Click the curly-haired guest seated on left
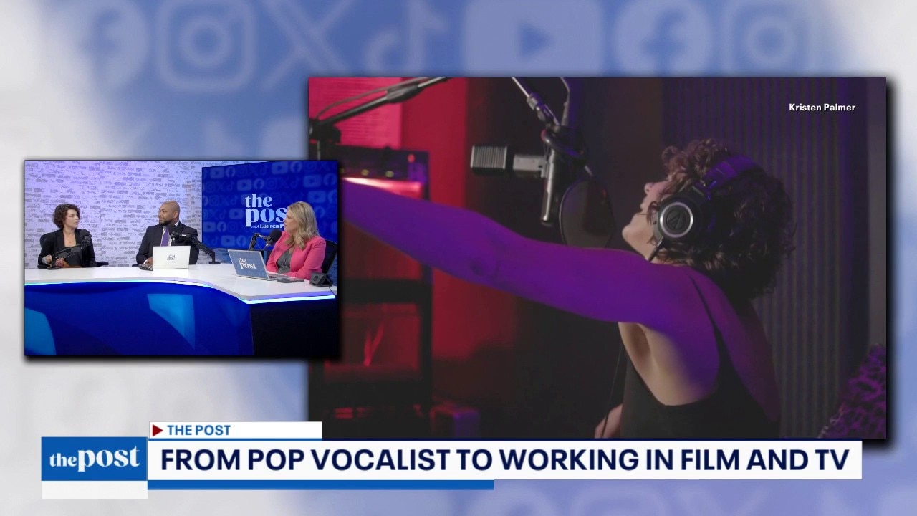917x516 pixels. tap(66, 236)
